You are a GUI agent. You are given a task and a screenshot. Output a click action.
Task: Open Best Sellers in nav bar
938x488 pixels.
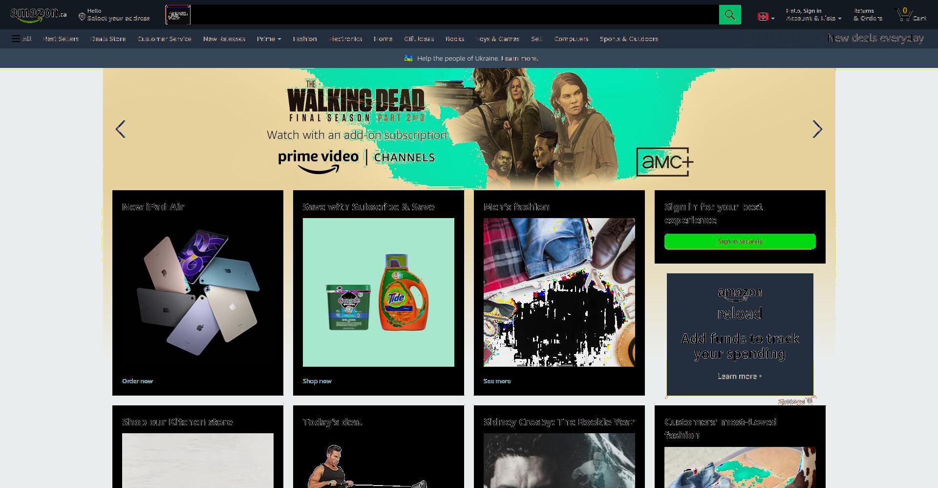[61, 39]
